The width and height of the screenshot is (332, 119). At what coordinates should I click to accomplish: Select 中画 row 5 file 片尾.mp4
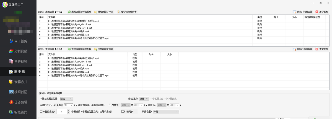coord(68,72)
